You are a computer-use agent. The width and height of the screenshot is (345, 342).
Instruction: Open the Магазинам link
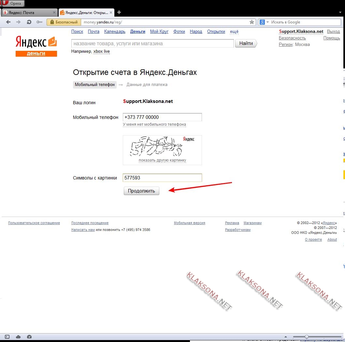click(252, 223)
